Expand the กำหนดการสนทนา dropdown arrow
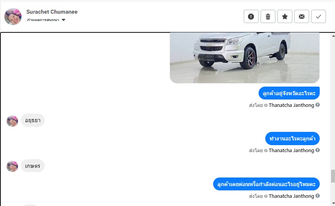335x206 pixels. [63, 20]
